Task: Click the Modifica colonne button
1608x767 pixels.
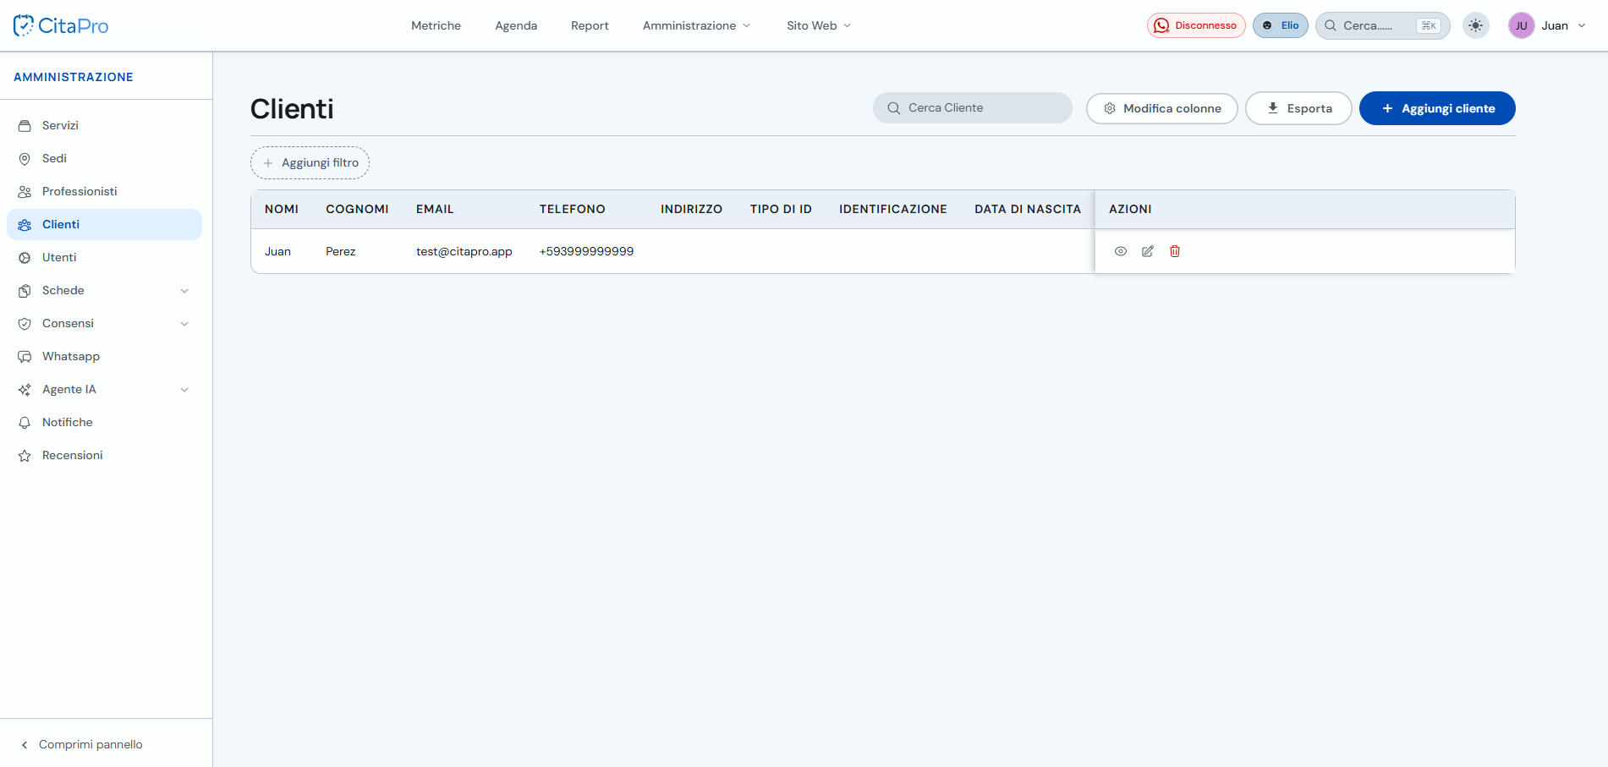Action: point(1162,108)
